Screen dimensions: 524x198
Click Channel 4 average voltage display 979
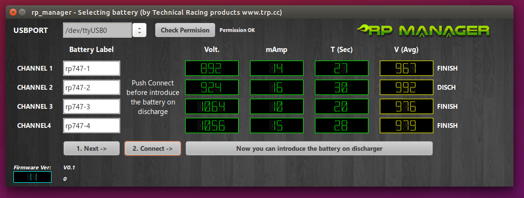point(407,125)
